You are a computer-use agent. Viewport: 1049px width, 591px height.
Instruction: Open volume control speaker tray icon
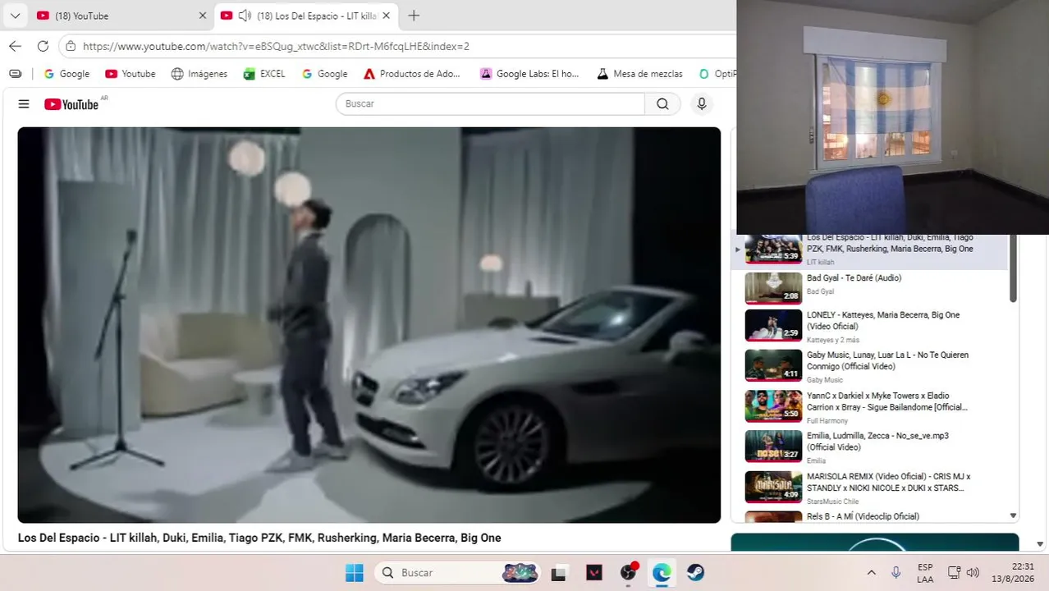pyautogui.click(x=973, y=572)
